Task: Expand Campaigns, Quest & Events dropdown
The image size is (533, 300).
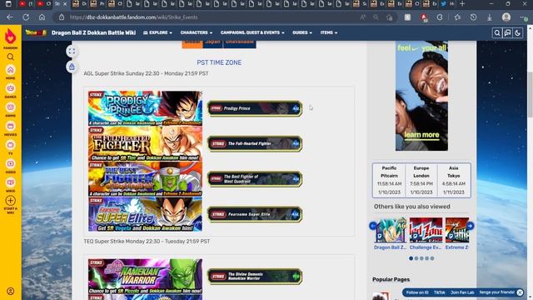Action: [252, 32]
